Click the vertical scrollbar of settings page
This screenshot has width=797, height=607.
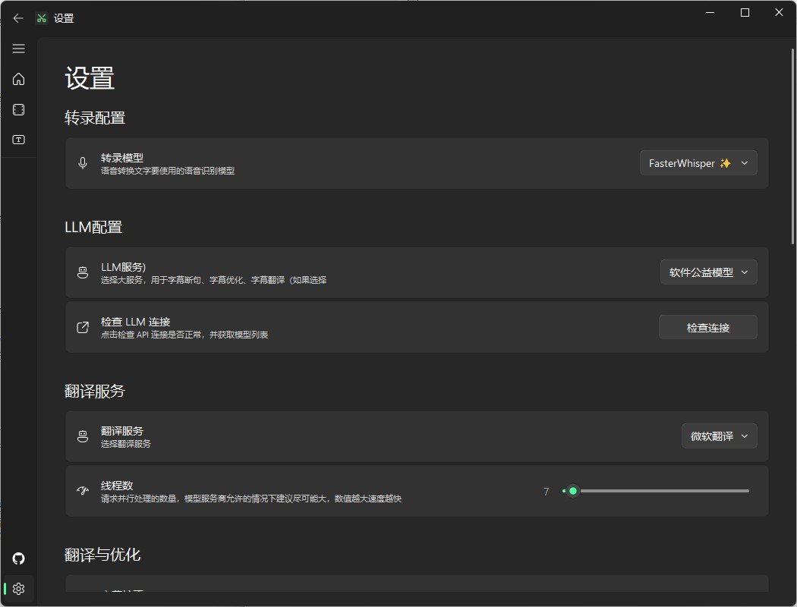793,144
